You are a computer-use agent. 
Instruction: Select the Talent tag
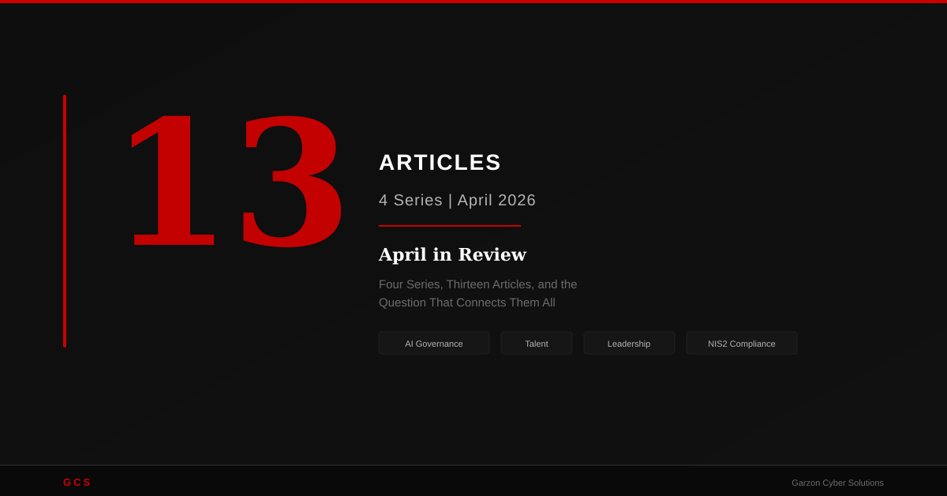[537, 344]
